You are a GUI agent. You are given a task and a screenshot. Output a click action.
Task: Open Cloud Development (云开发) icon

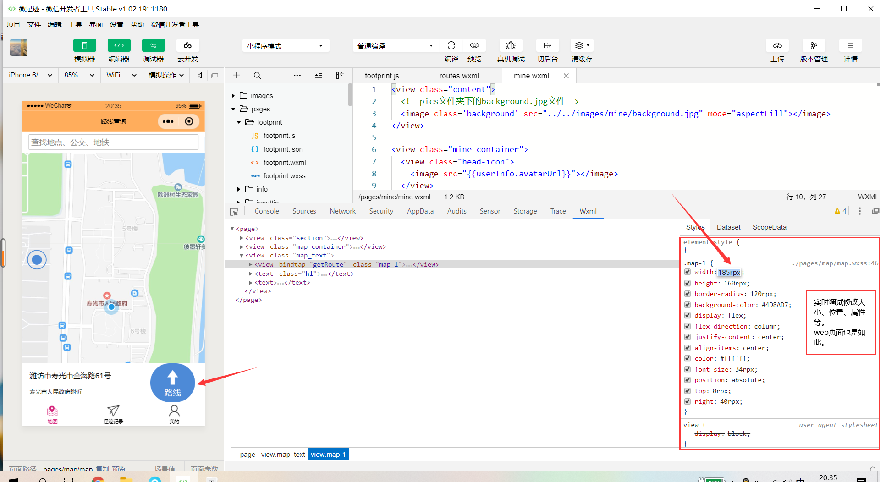coord(187,45)
